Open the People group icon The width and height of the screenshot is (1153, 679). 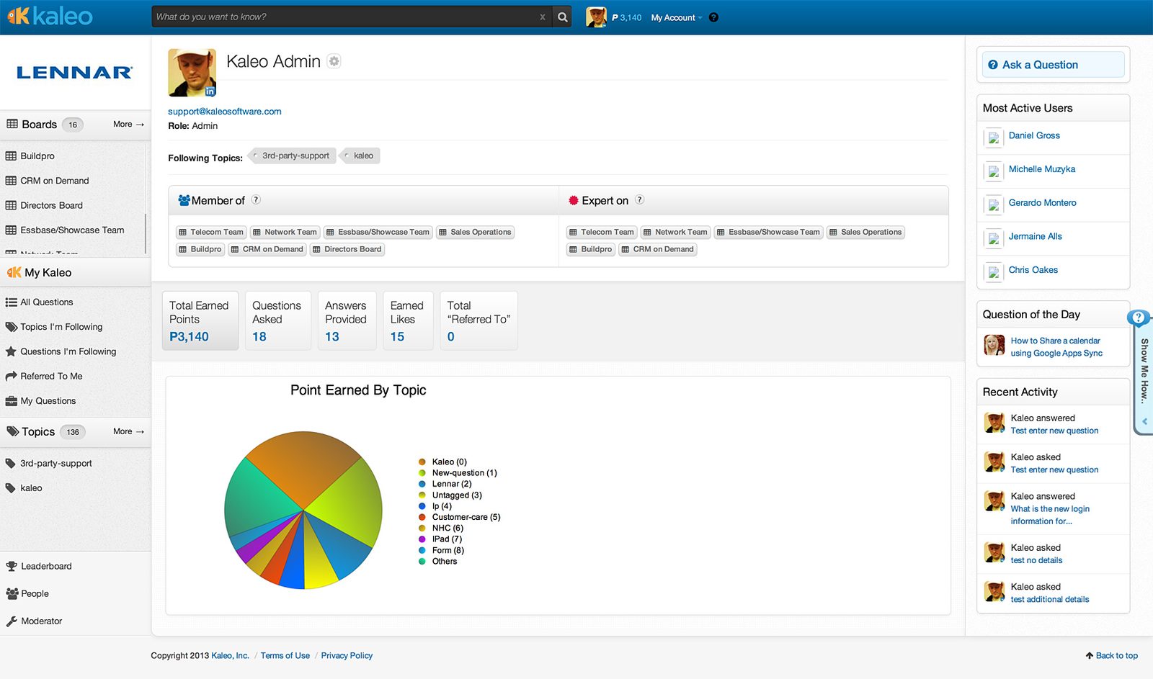(x=12, y=593)
